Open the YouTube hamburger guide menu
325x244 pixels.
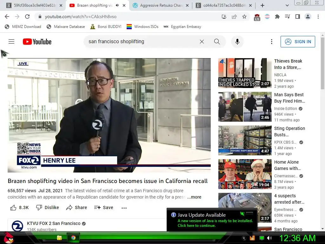click(11, 42)
